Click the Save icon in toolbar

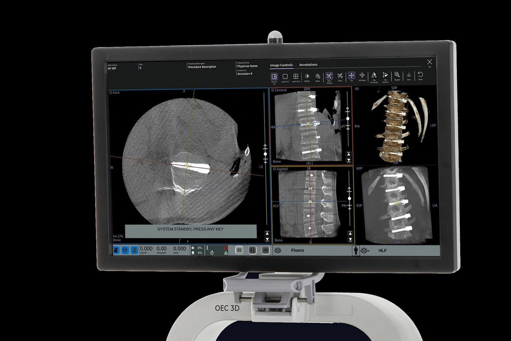pos(408,75)
